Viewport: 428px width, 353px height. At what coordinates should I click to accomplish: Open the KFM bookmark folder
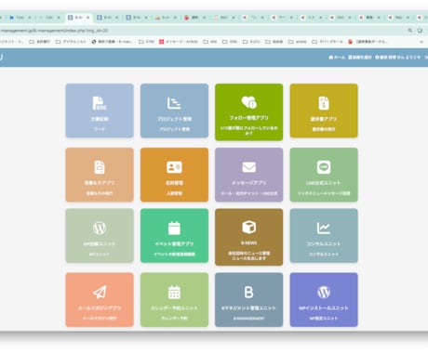coord(146,42)
